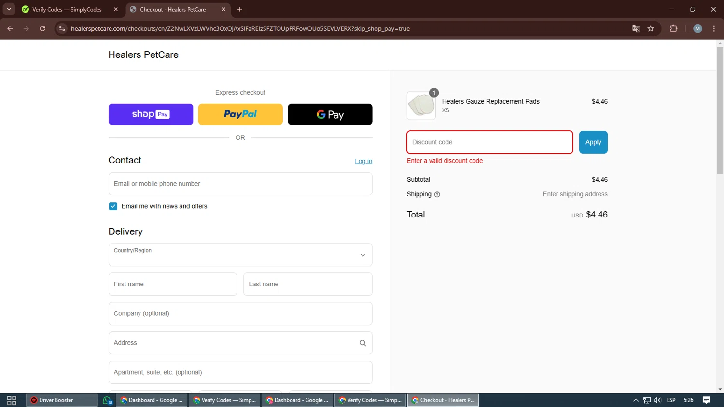Click the Log in link
The image size is (724, 407).
[x=363, y=161]
